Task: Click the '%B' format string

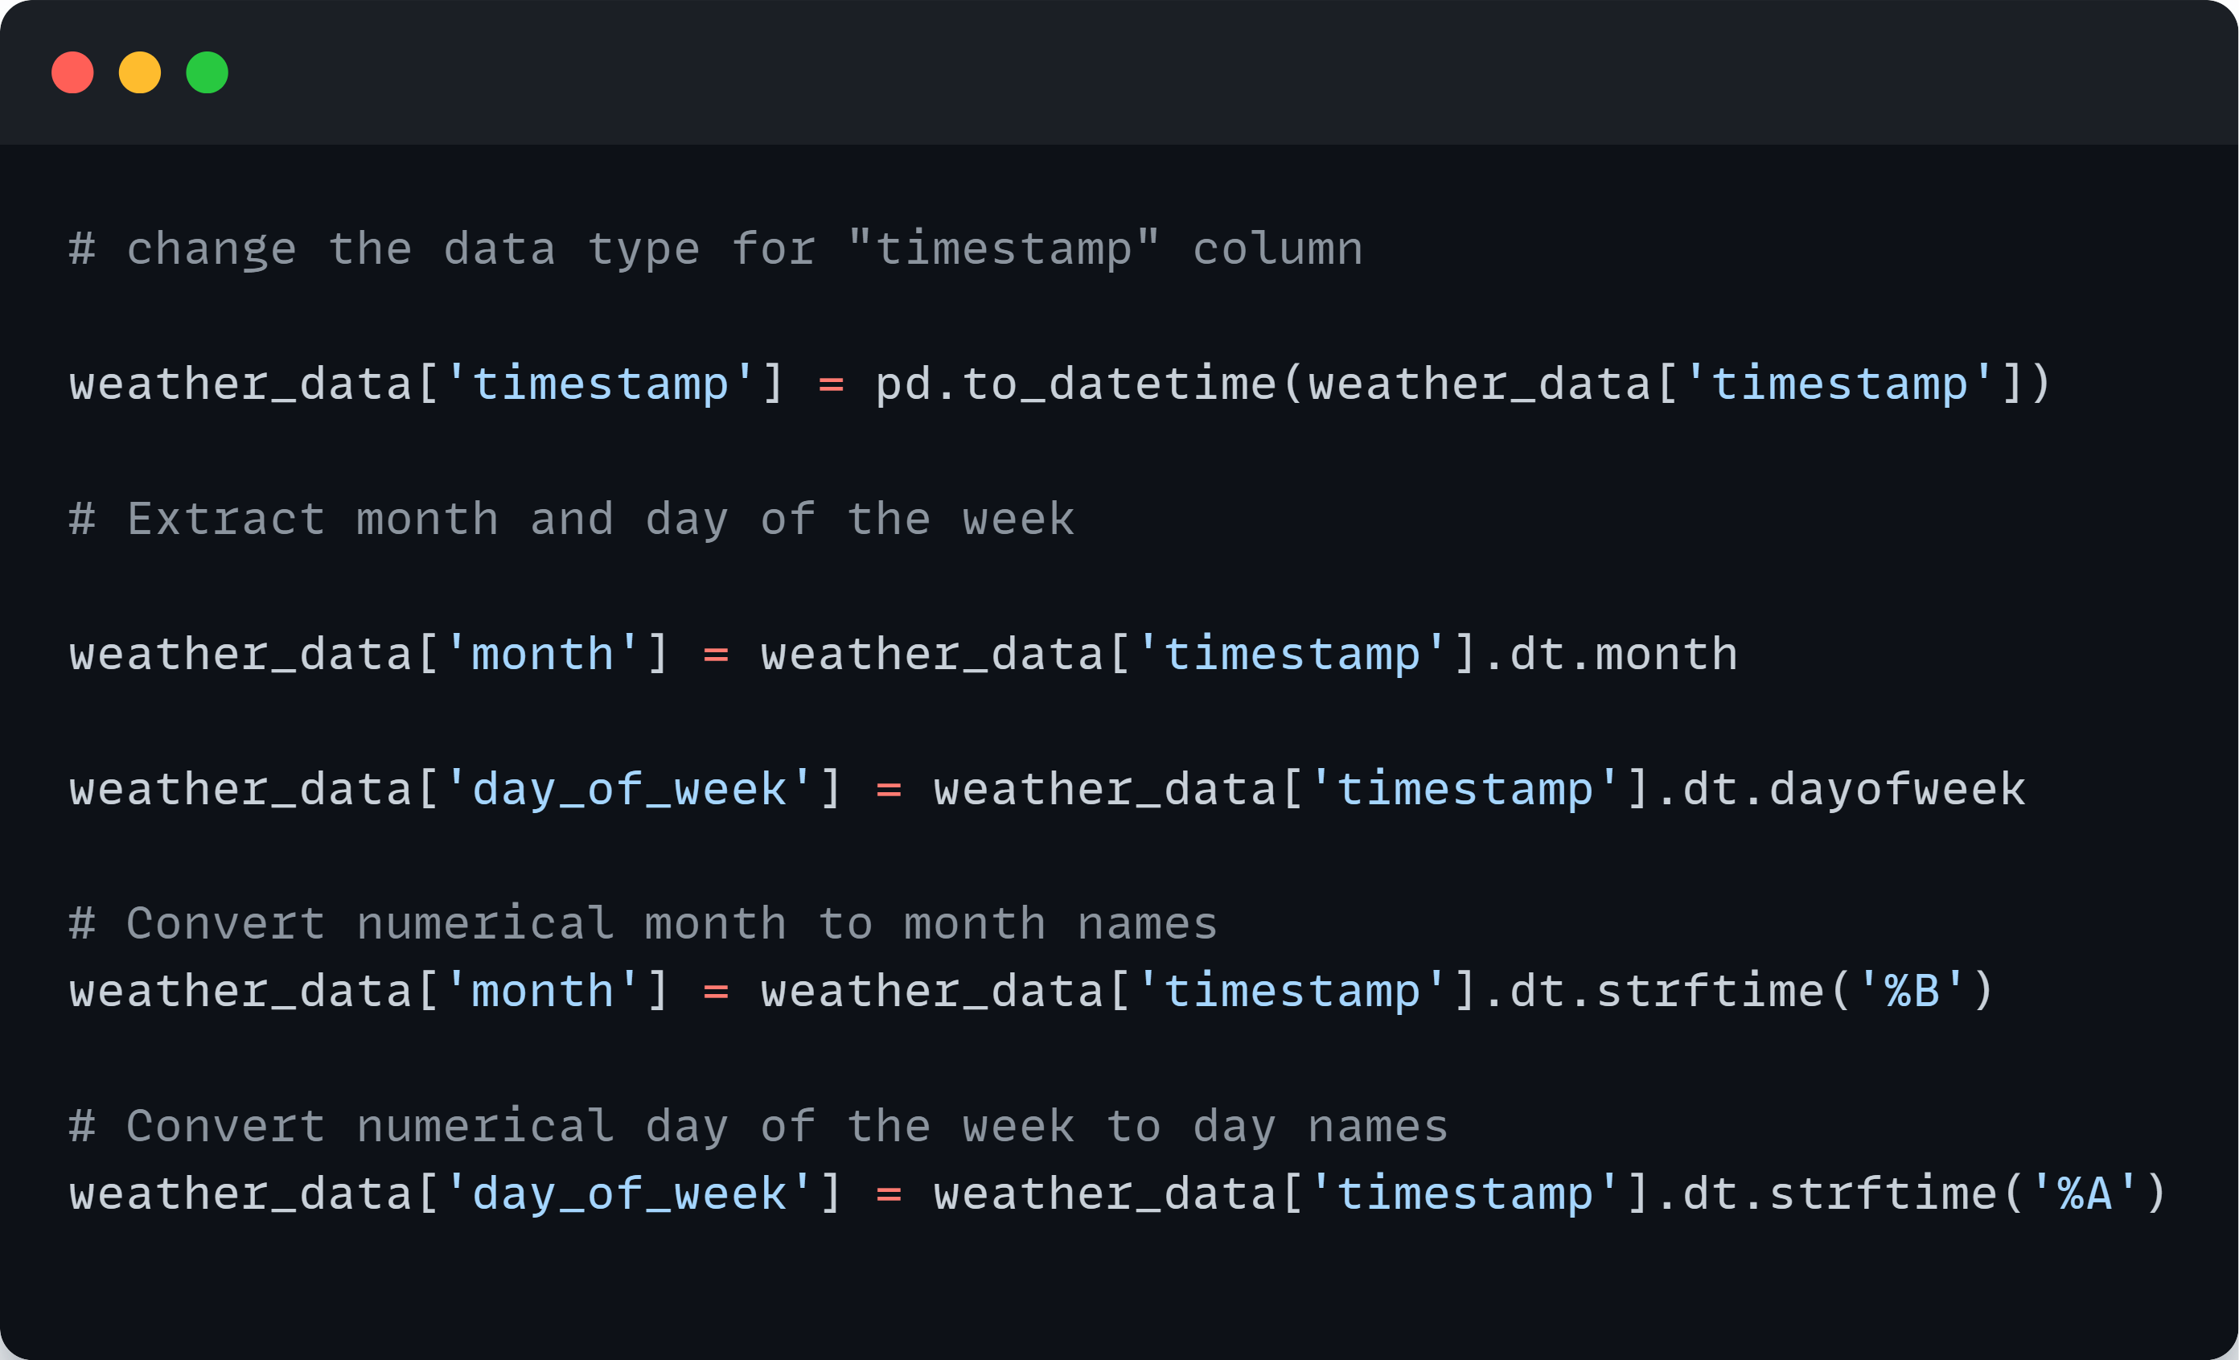Action: coord(1912,990)
